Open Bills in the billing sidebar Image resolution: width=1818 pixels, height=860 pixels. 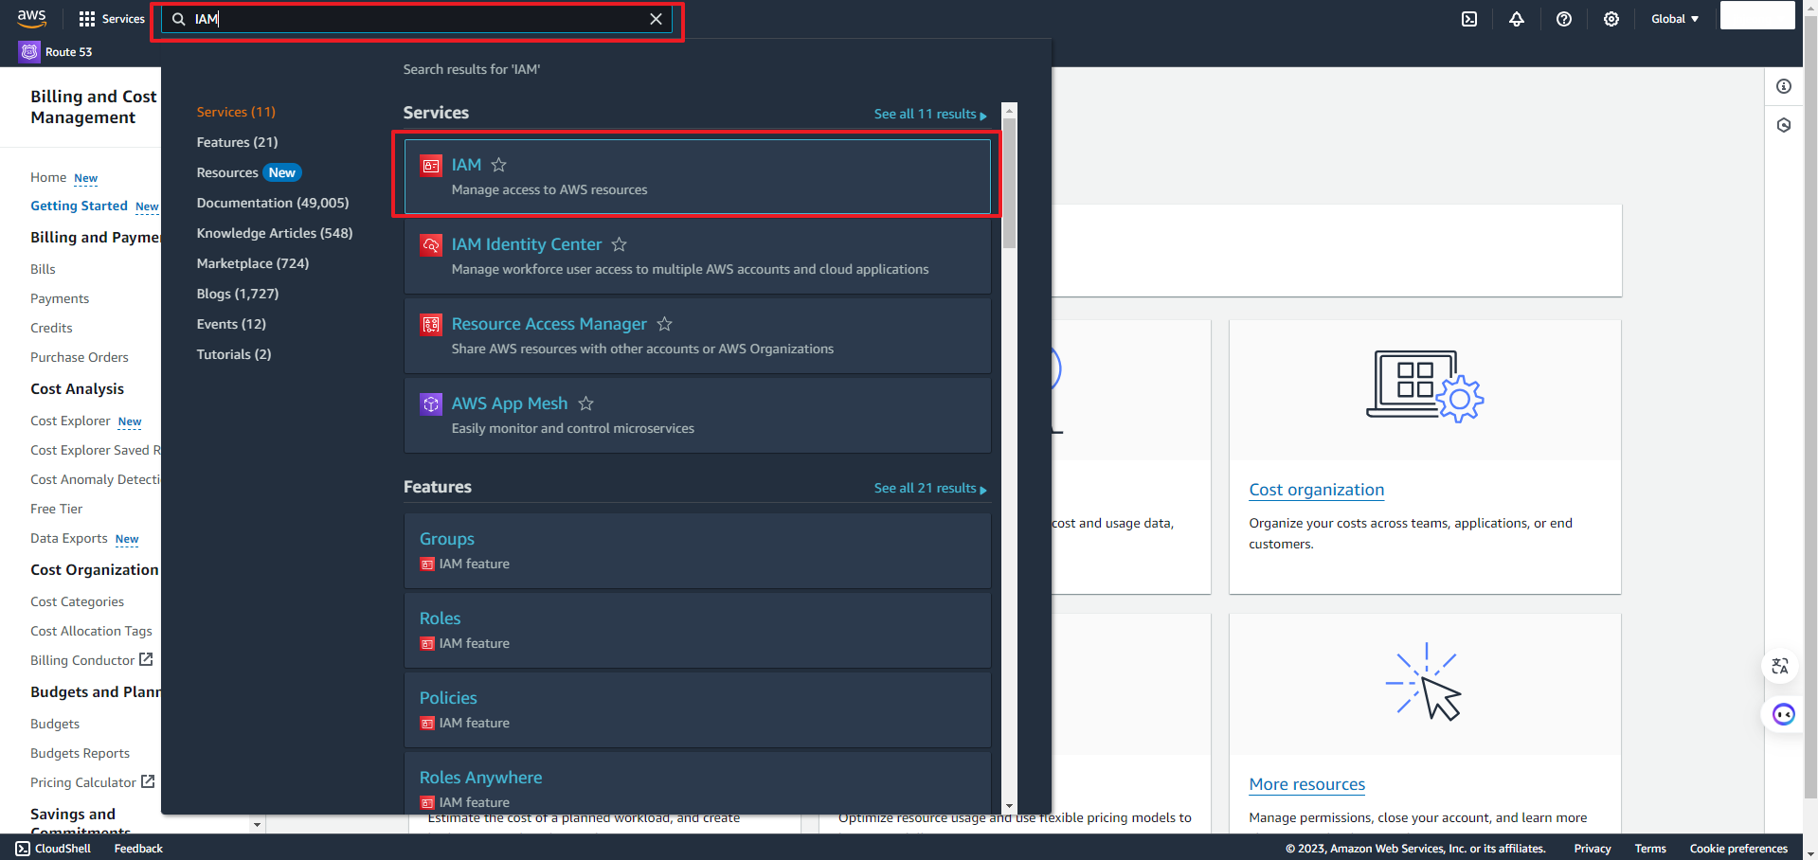[43, 269]
